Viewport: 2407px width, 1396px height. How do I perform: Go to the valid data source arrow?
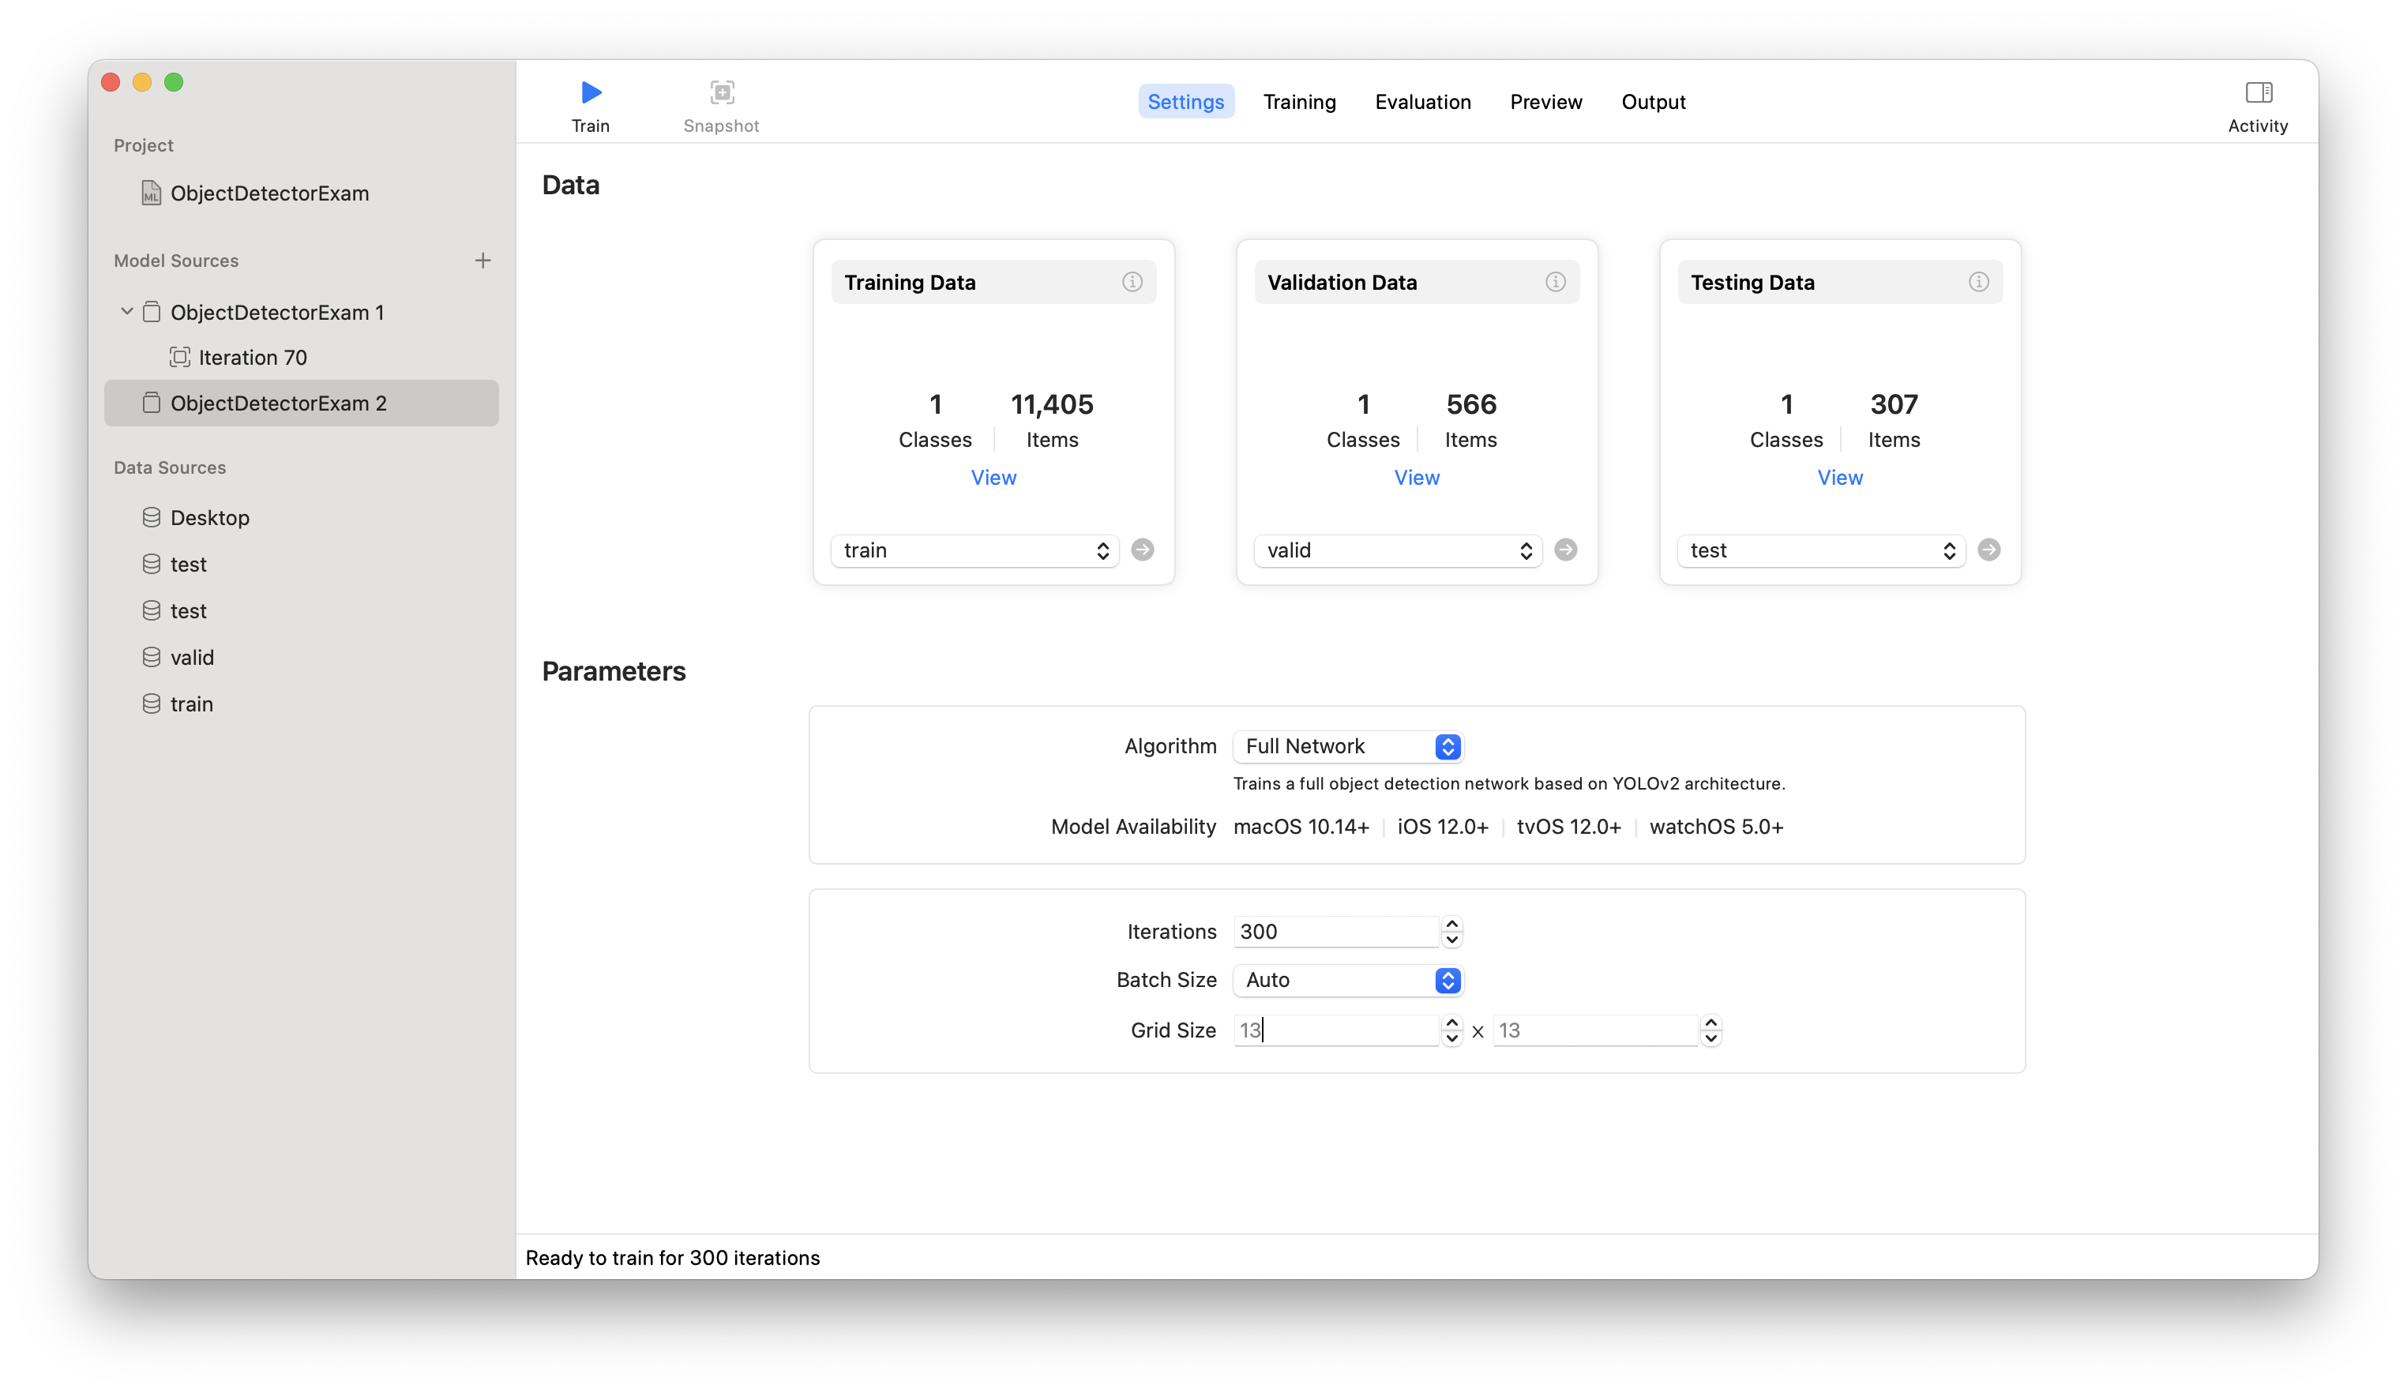(1565, 550)
